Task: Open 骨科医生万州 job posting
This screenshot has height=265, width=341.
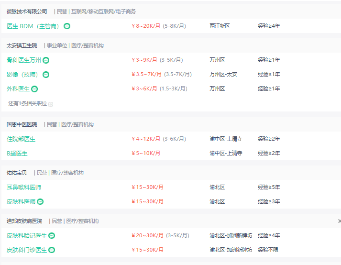Action: pyautogui.click(x=24, y=60)
